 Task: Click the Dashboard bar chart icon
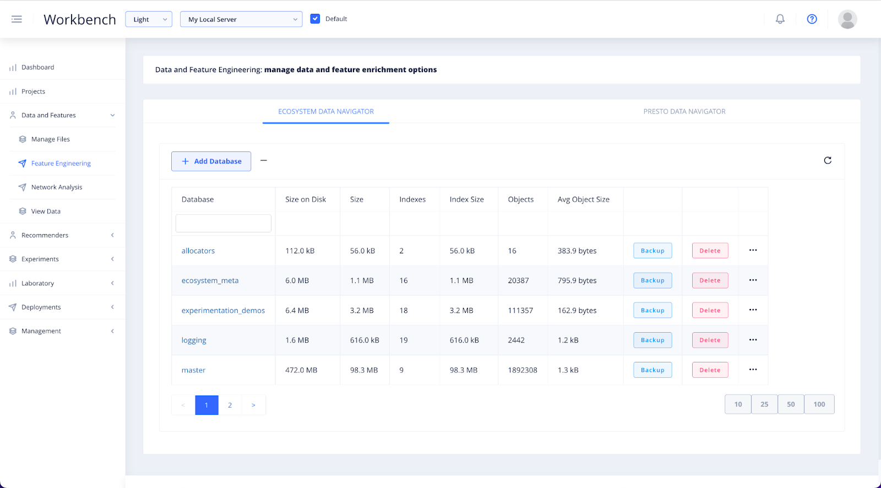[x=13, y=68]
